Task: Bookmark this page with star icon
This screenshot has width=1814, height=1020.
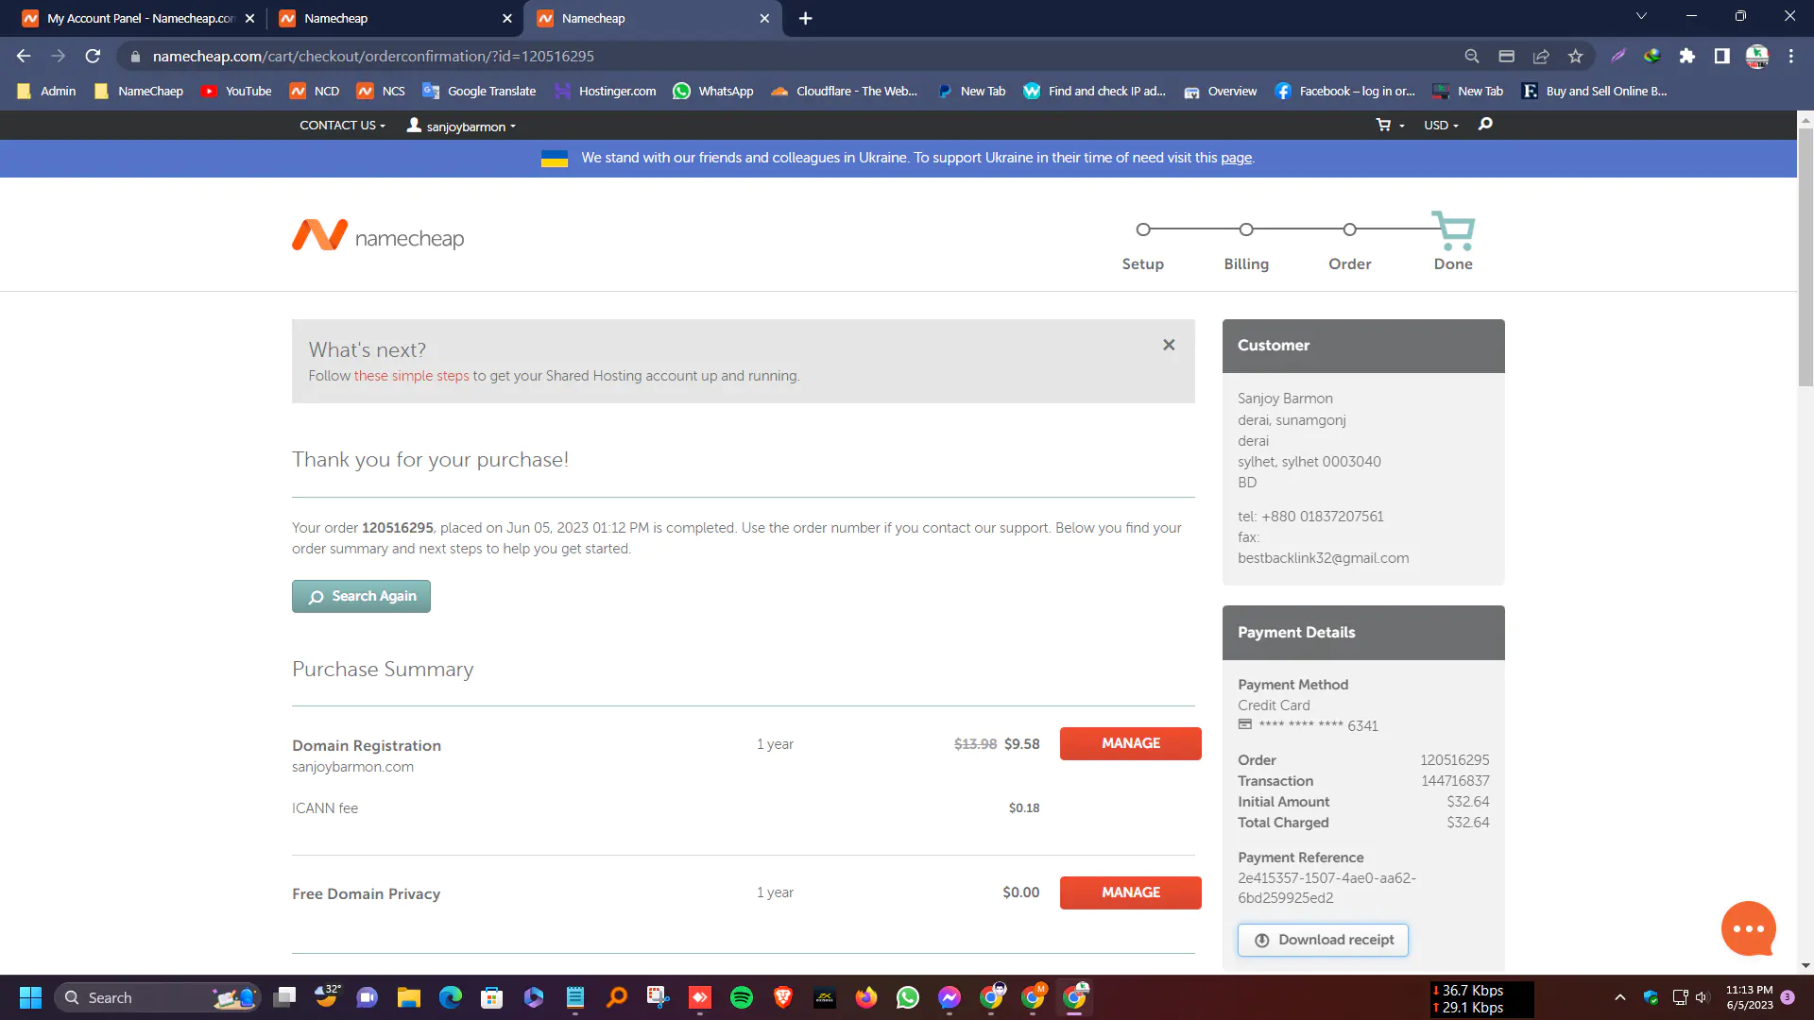Action: coord(1575,56)
